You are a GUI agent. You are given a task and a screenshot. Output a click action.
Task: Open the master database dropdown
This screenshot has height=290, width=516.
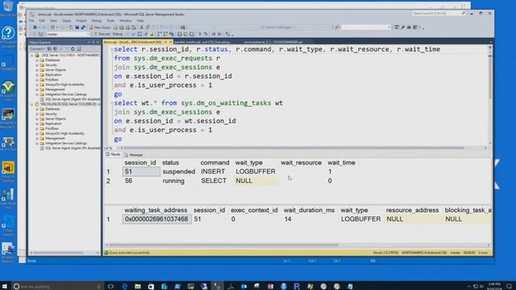[68, 34]
